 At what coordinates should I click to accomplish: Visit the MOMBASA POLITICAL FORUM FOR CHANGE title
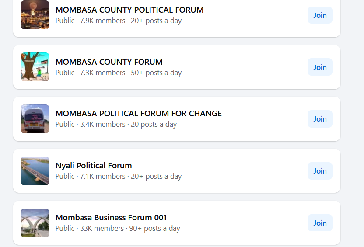tap(138, 114)
